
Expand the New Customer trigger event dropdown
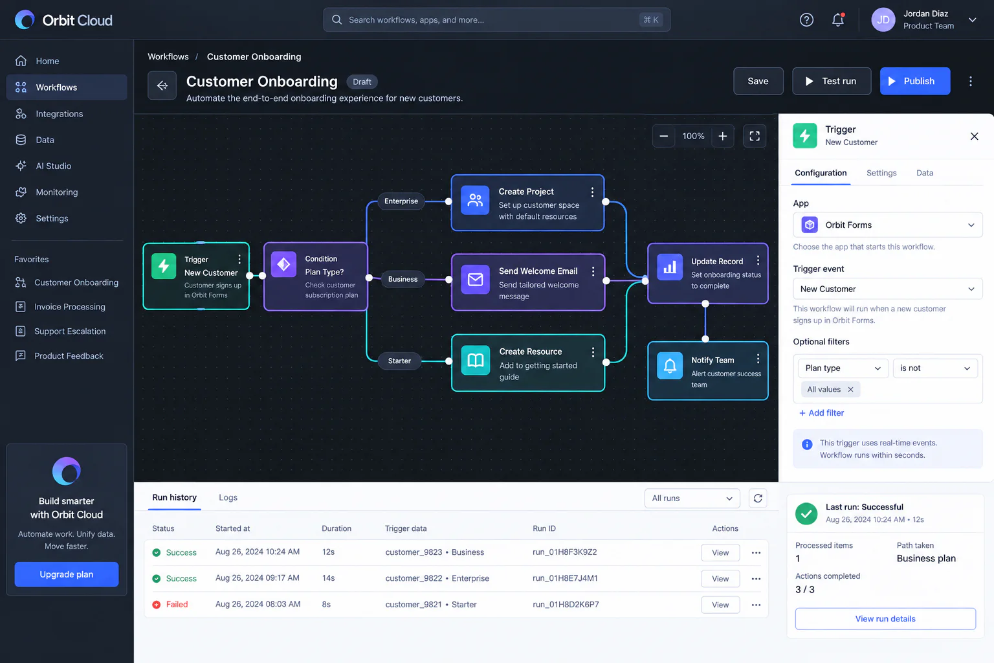tap(888, 289)
